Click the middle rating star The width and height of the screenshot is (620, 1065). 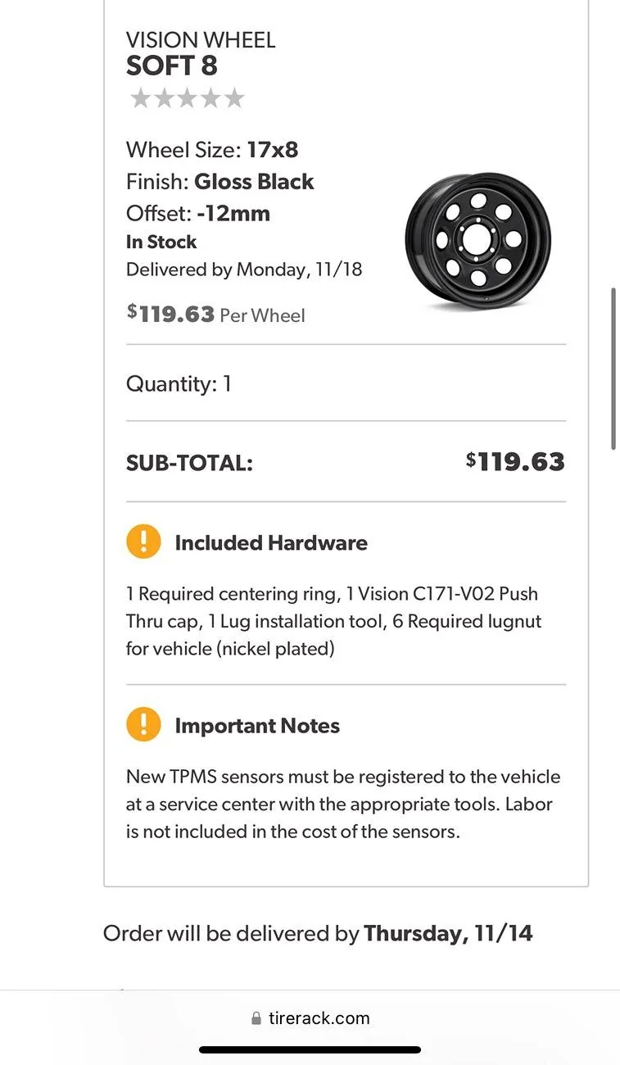(x=188, y=99)
